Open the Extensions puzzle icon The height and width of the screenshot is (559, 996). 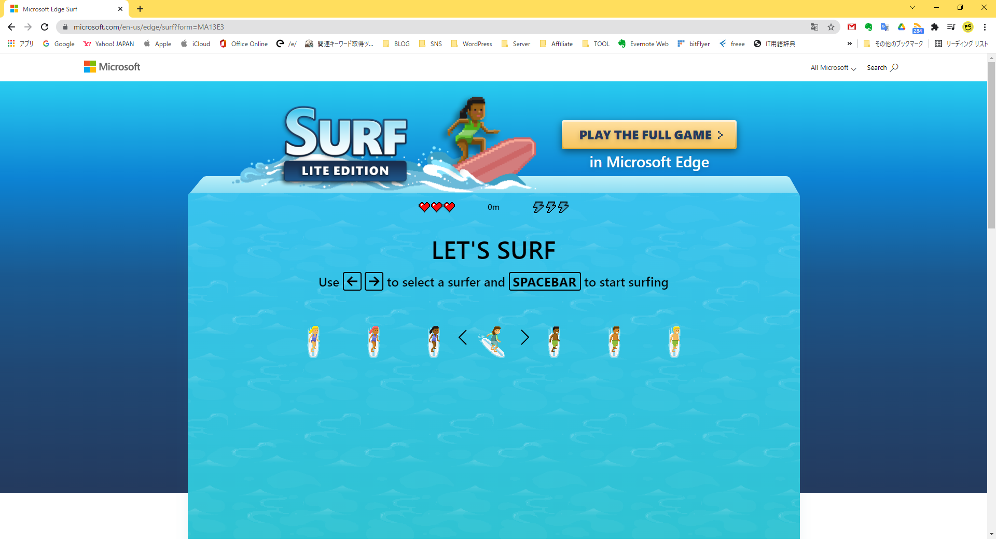[935, 27]
